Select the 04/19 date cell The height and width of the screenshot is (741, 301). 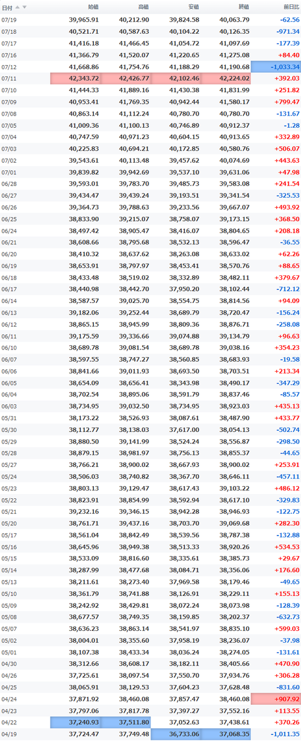9,734
